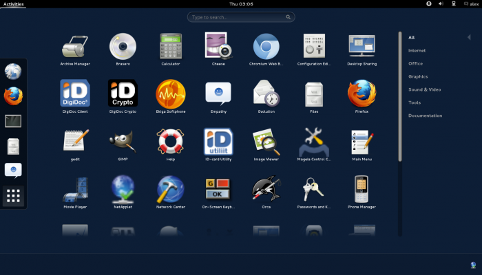Focus the Type to search field
Viewport: 482px width, 275px height.
tap(241, 17)
